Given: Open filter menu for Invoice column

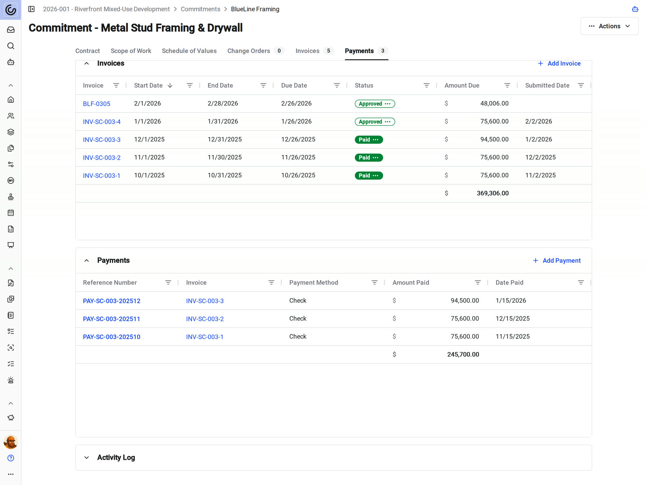Looking at the screenshot, I should coord(116,85).
